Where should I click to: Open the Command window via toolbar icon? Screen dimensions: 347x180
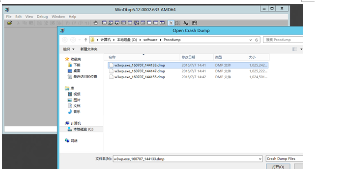(x=104, y=22)
